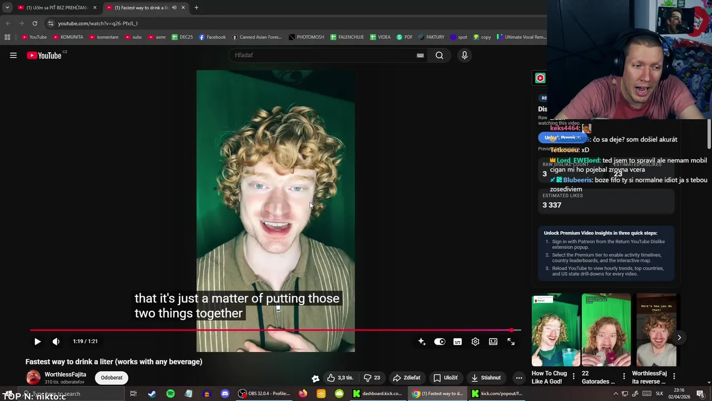This screenshot has width=712, height=401.
Task: Open a new browser tab with plus
Action: pyautogui.click(x=196, y=8)
